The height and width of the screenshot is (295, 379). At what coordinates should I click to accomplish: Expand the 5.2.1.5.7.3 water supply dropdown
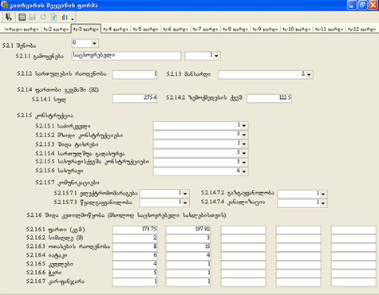(x=185, y=203)
